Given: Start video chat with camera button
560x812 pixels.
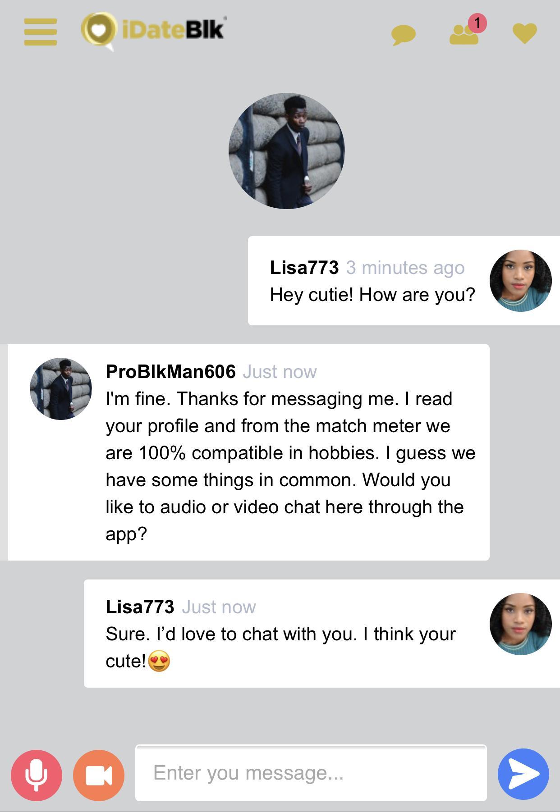Looking at the screenshot, I should pyautogui.click(x=99, y=775).
